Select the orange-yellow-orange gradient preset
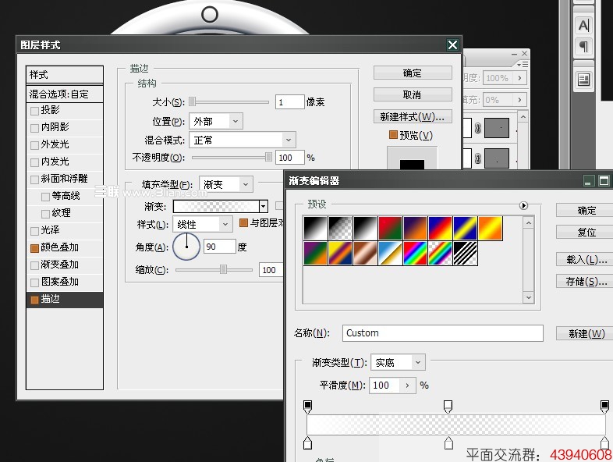 click(491, 228)
